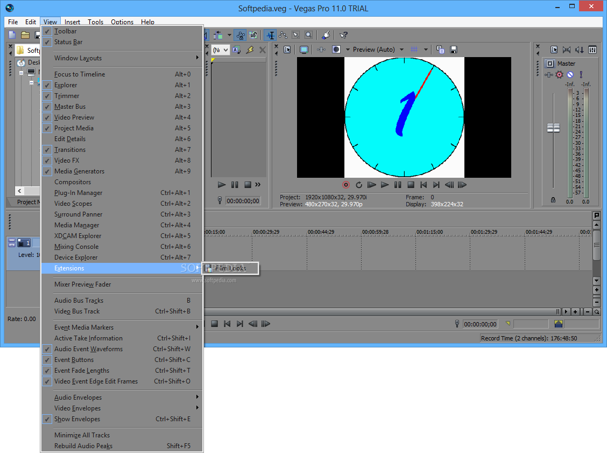Click the timeline vertical scrollbar thumb
The width and height of the screenshot is (607, 453).
(597, 245)
